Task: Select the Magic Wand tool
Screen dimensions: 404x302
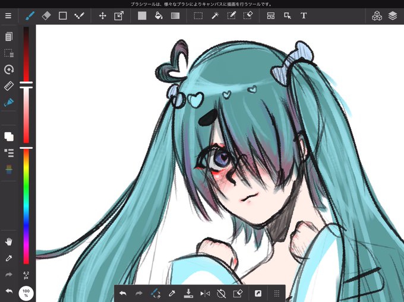Action: 215,15
